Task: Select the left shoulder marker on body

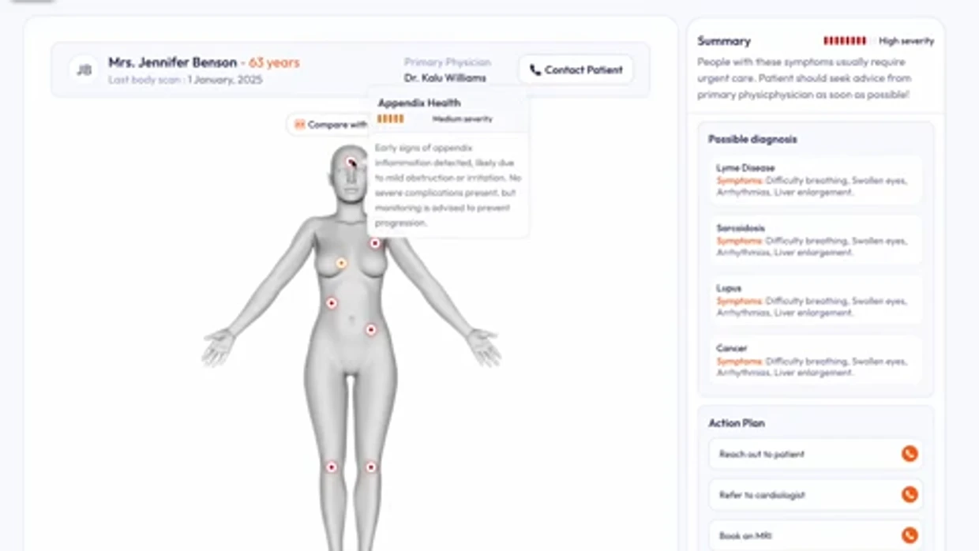Action: tap(375, 243)
